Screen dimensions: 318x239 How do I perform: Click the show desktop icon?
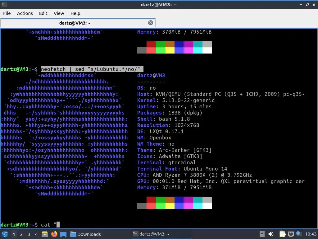coord(63,234)
